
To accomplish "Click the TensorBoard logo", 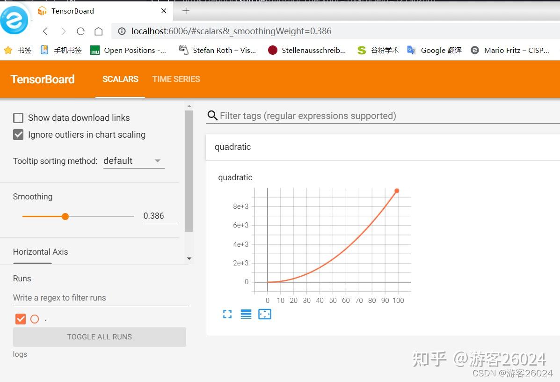I will coord(42,79).
